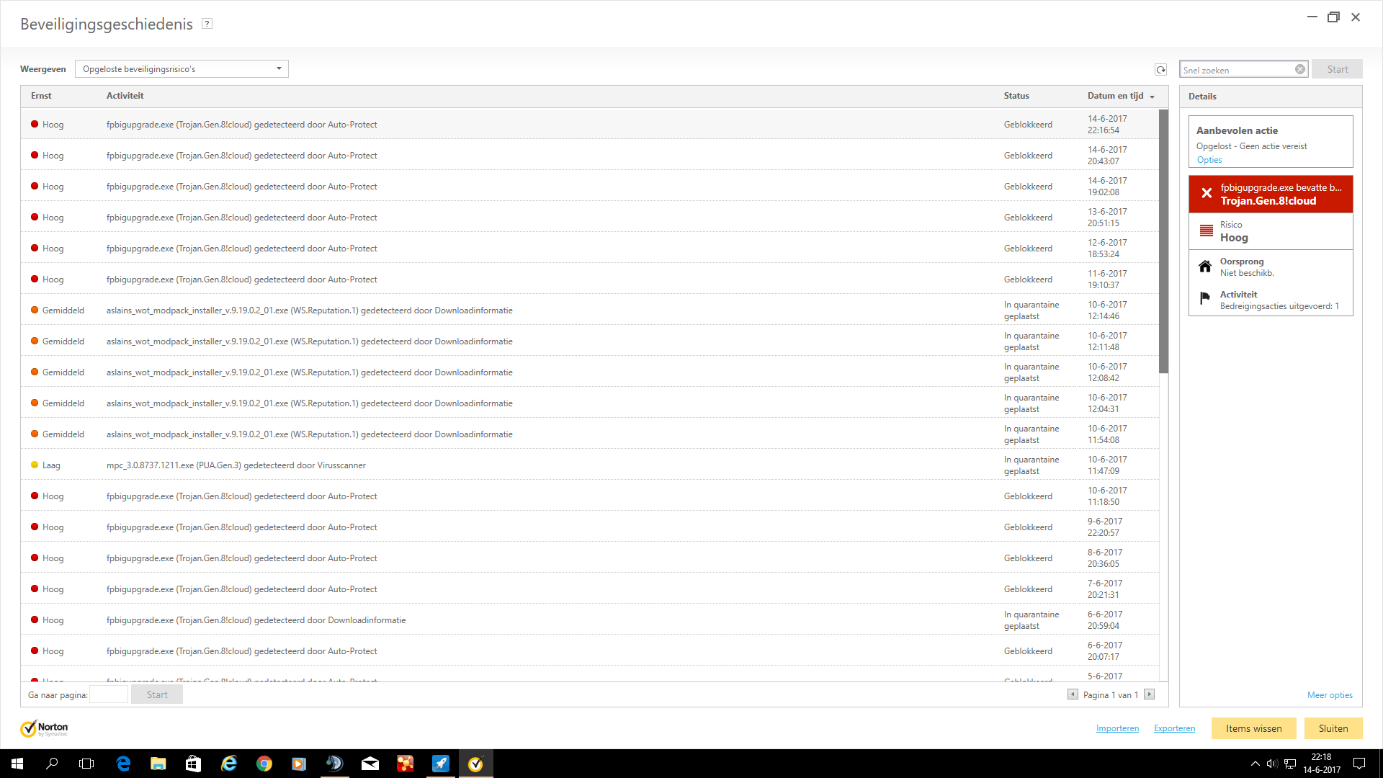Click the house Oorsprong icon
The height and width of the screenshot is (778, 1383).
1205,267
